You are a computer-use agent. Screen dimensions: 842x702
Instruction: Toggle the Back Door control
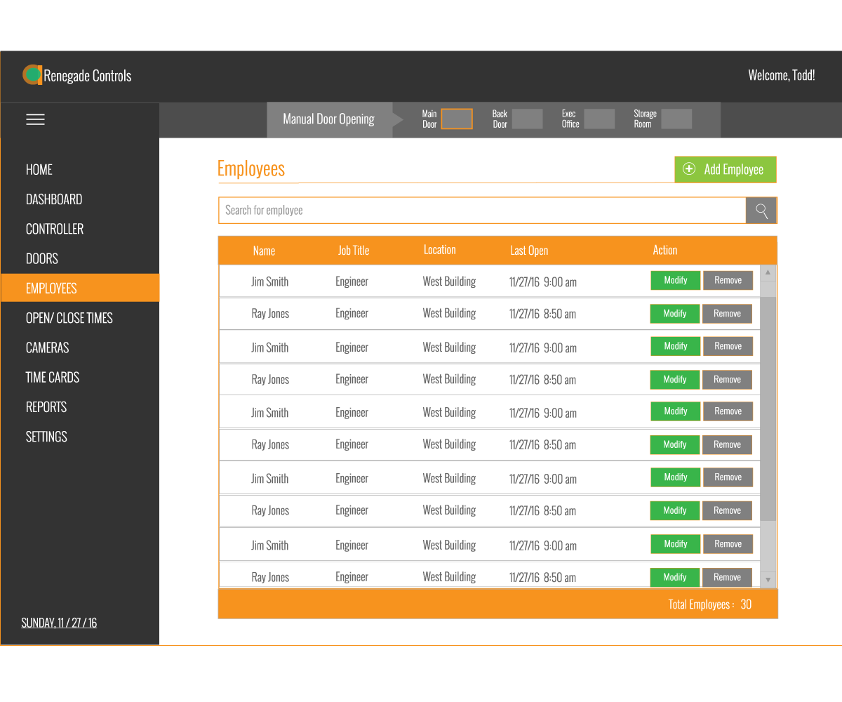(x=528, y=119)
